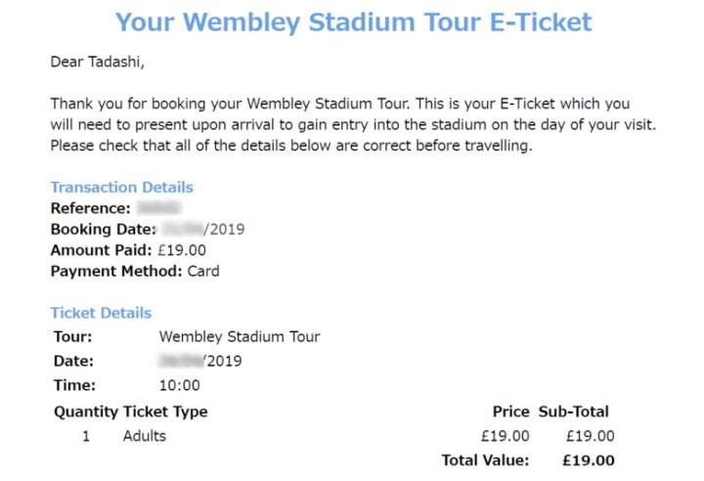Image resolution: width=704 pixels, height=481 pixels.
Task: Click the Payment Method Card value
Action: click(x=203, y=271)
